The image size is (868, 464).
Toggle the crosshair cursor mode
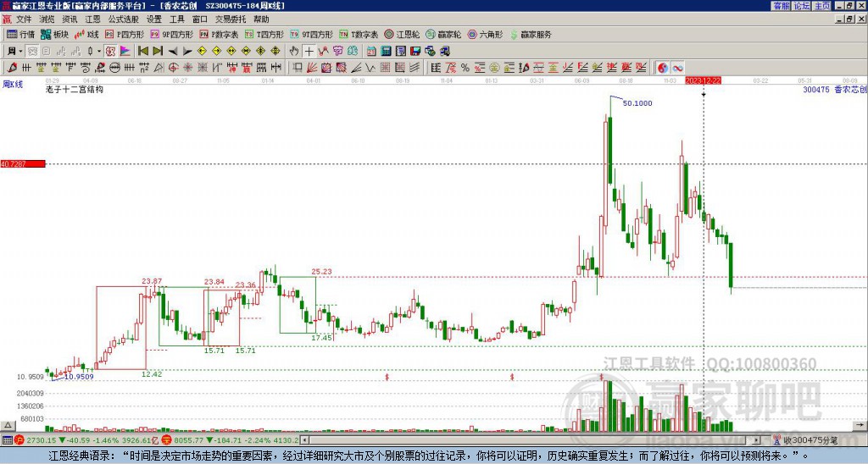click(x=309, y=52)
